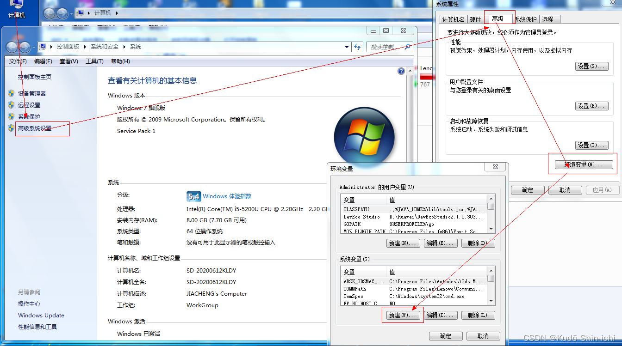Open the 编辑(E) menu

tap(43, 61)
